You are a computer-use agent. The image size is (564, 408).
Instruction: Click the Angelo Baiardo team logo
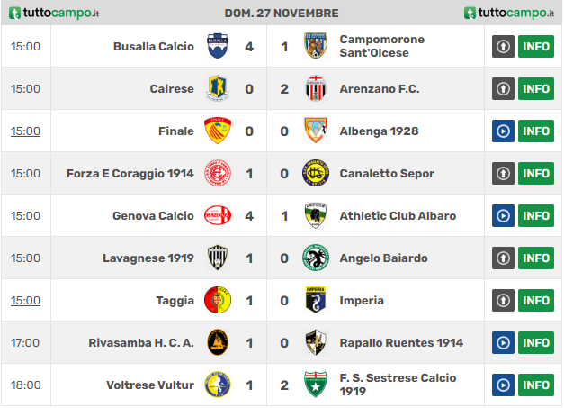click(316, 258)
